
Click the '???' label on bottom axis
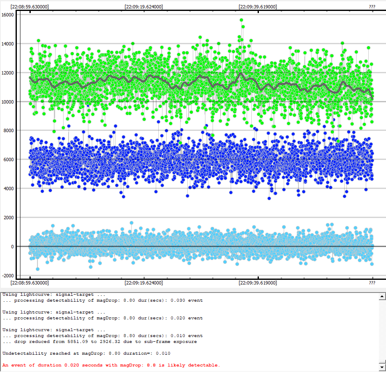click(x=372, y=283)
